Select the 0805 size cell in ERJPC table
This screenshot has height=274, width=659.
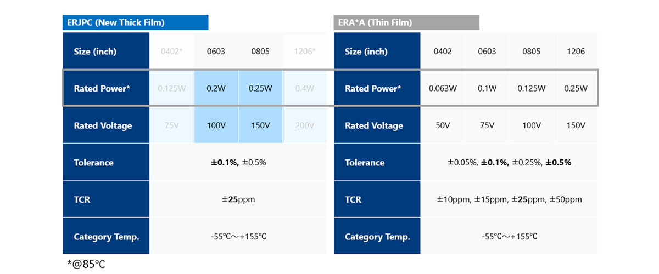pos(260,52)
